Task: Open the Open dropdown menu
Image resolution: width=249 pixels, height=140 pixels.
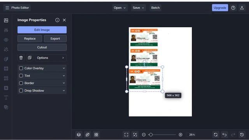Action: click(x=120, y=8)
